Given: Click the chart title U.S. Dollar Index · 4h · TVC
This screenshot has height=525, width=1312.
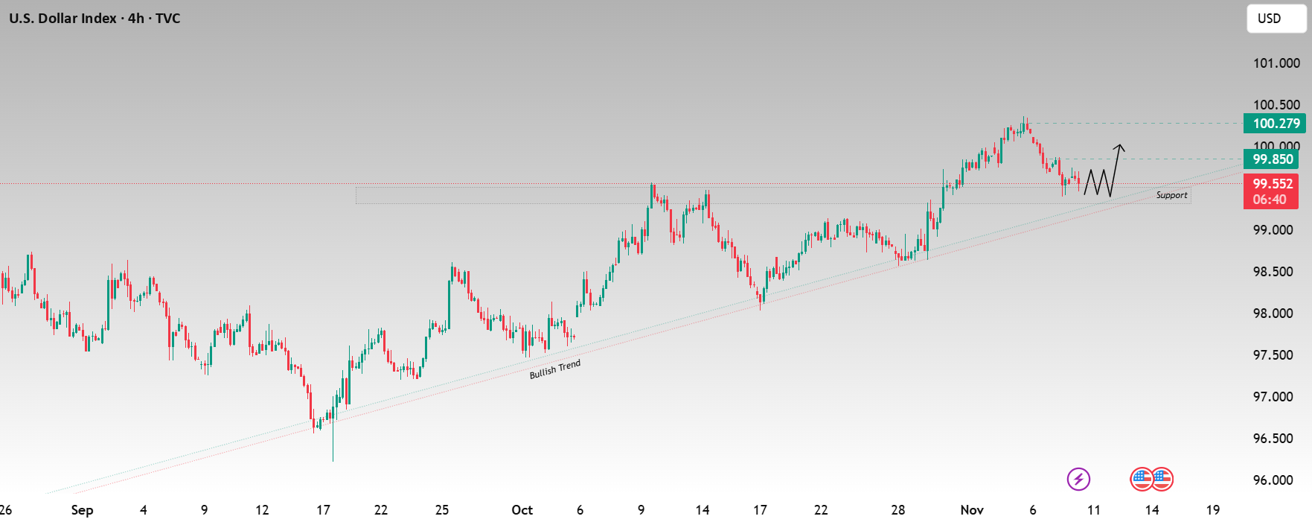Looking at the screenshot, I should click(95, 19).
